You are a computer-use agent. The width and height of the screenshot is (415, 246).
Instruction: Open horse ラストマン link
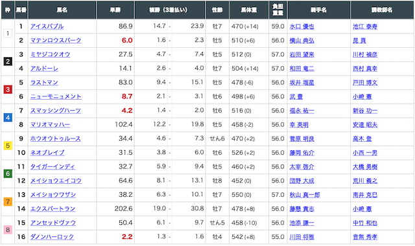(x=44, y=82)
